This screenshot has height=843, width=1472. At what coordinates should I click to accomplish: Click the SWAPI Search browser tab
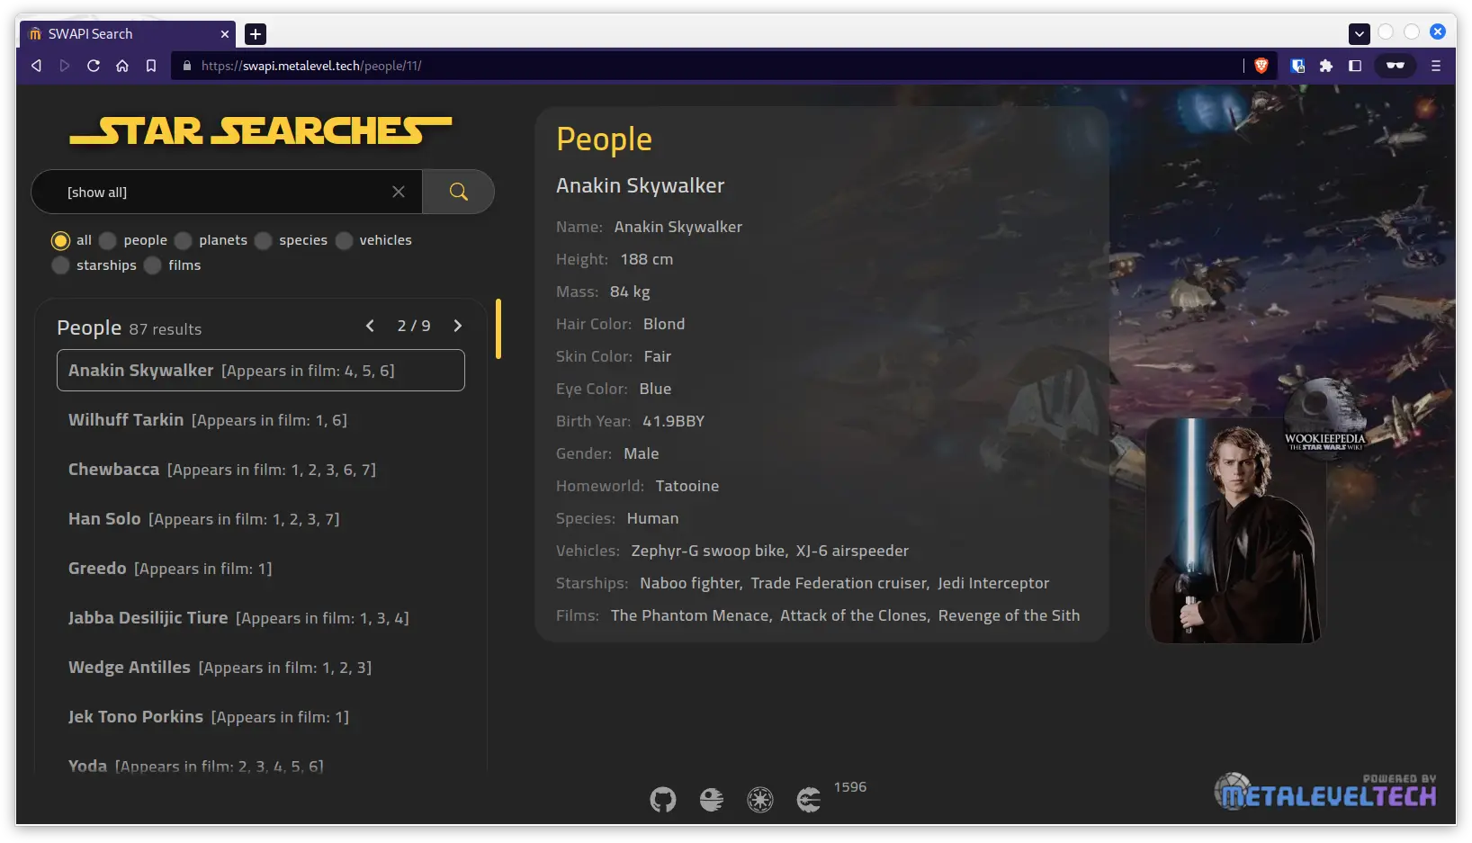[126, 34]
